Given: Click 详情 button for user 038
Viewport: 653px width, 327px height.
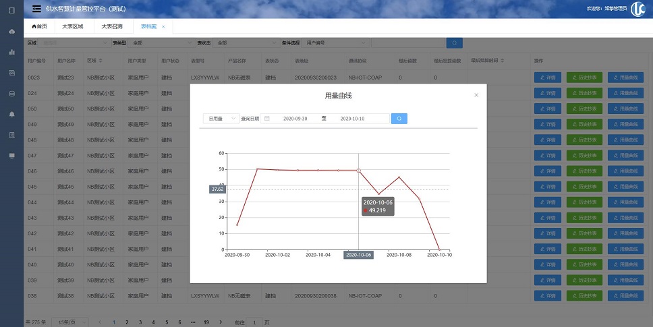Looking at the screenshot, I should pos(548,296).
